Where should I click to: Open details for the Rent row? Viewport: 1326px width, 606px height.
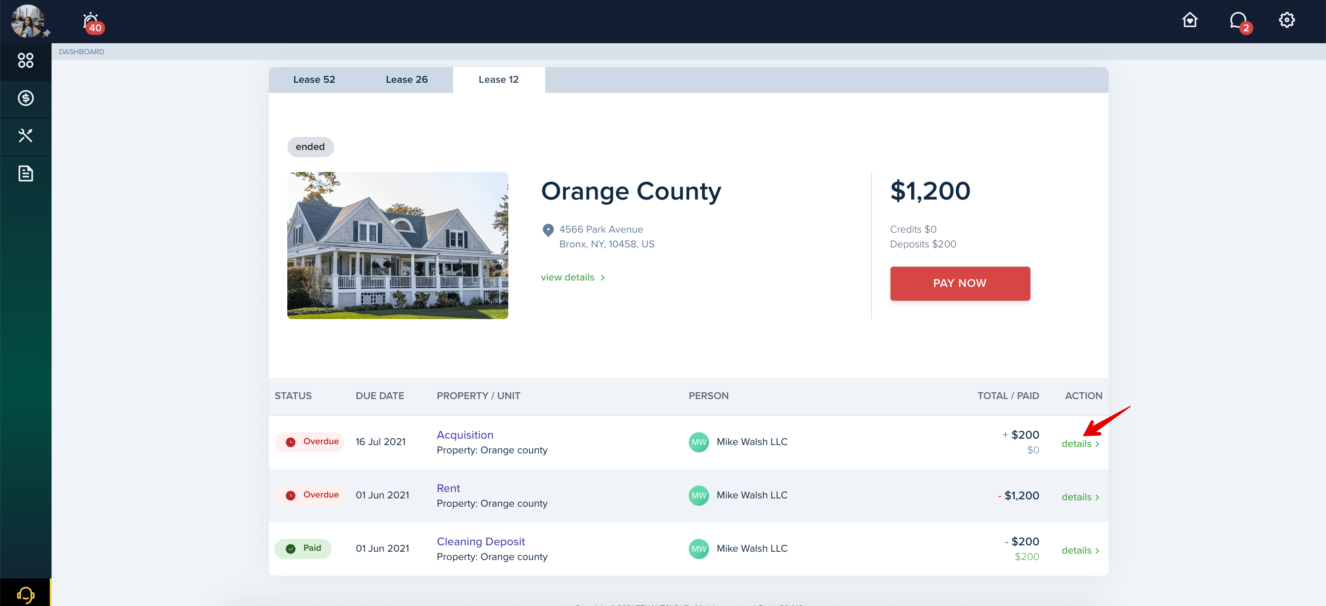pos(1080,497)
